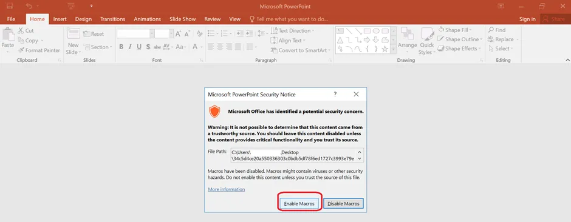Select the straight Arrow line shape

[x=358, y=31]
